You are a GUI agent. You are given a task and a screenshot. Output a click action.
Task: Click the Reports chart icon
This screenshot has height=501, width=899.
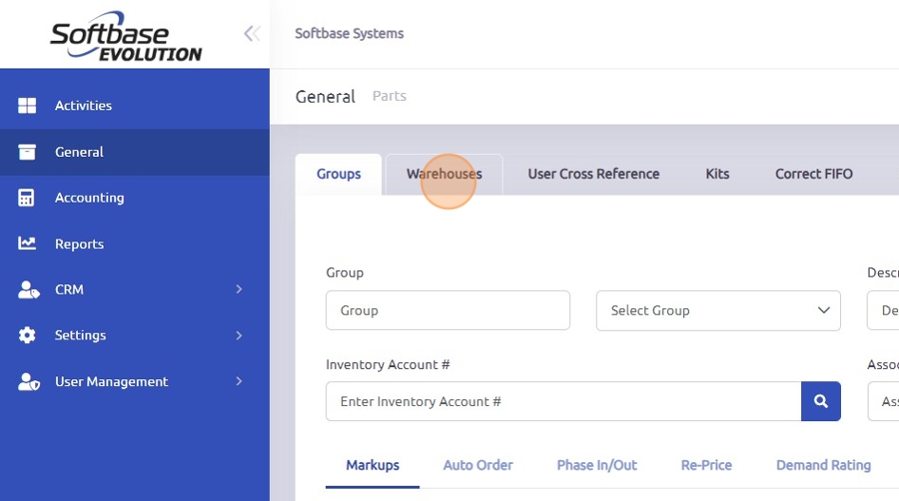(x=27, y=243)
